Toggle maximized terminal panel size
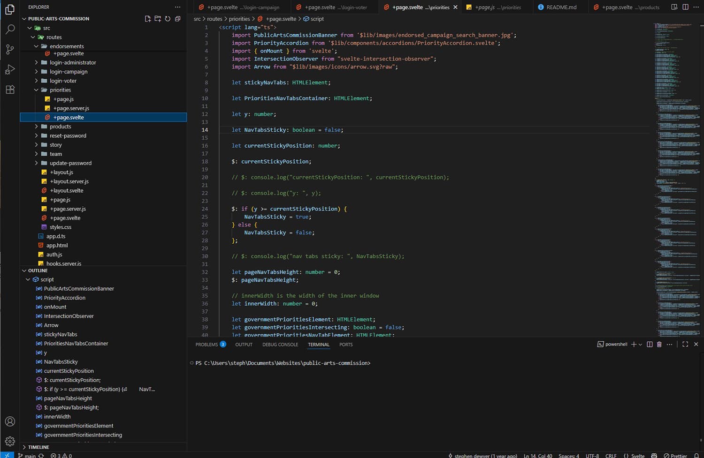Viewport: 704px width, 458px height. pos(685,345)
